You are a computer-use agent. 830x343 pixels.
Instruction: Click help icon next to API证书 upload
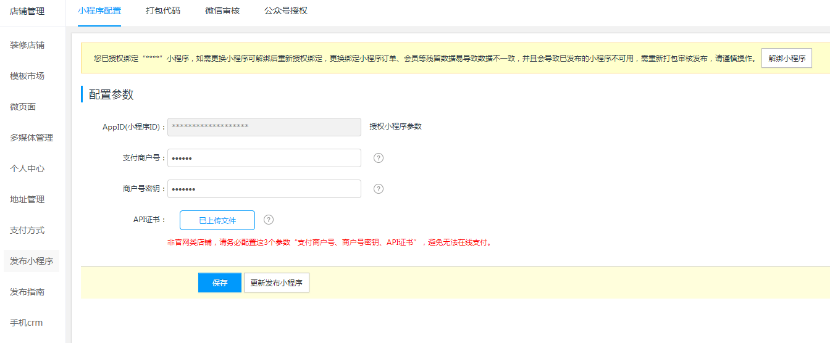pyautogui.click(x=269, y=220)
